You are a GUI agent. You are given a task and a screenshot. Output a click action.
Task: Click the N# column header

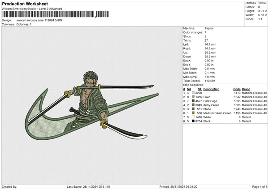click(x=189, y=89)
